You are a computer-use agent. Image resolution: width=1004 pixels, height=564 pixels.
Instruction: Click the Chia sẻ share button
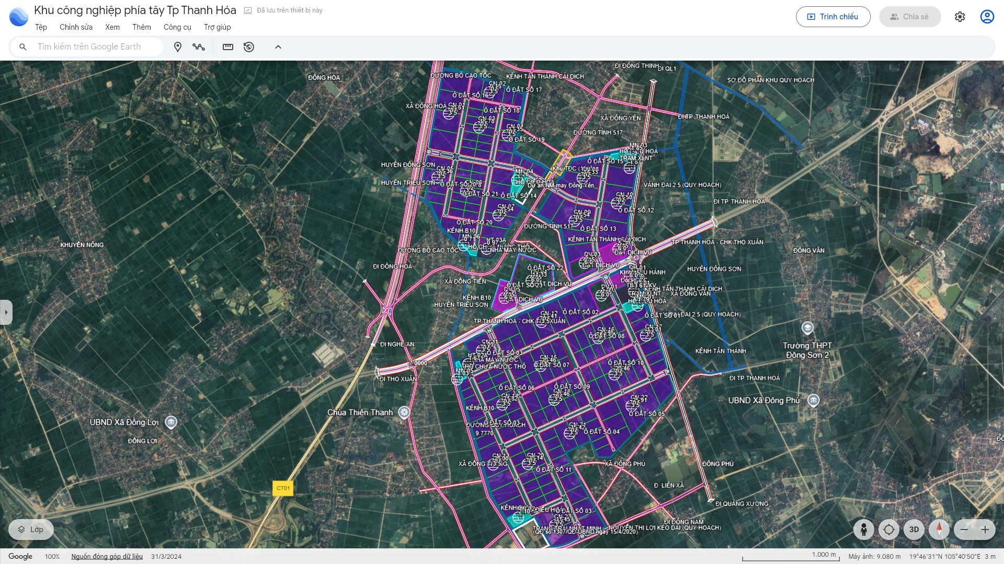[x=910, y=17]
